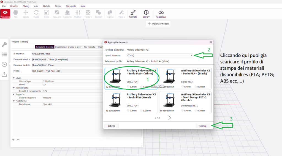Viewport: 282px width, 156px height.
Task: Choose the Sposta move tool
Action: pos(26,14)
